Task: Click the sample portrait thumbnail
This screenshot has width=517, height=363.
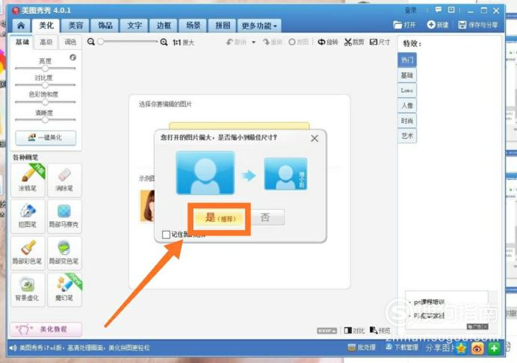Action: coord(147,205)
